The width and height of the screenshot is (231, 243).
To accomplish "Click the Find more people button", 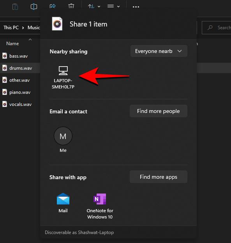I will point(159,111).
